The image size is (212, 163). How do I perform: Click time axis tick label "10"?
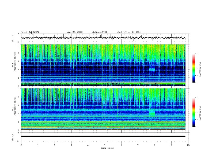[x=188, y=145]
